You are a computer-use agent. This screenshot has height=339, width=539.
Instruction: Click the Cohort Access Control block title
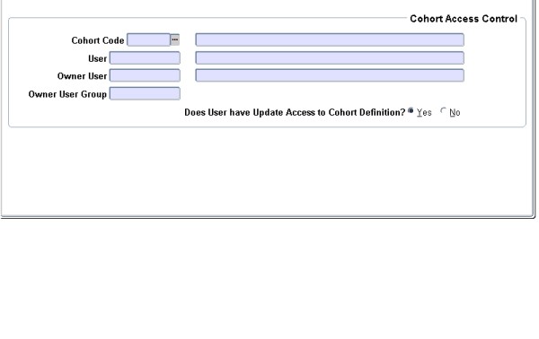tap(464, 19)
